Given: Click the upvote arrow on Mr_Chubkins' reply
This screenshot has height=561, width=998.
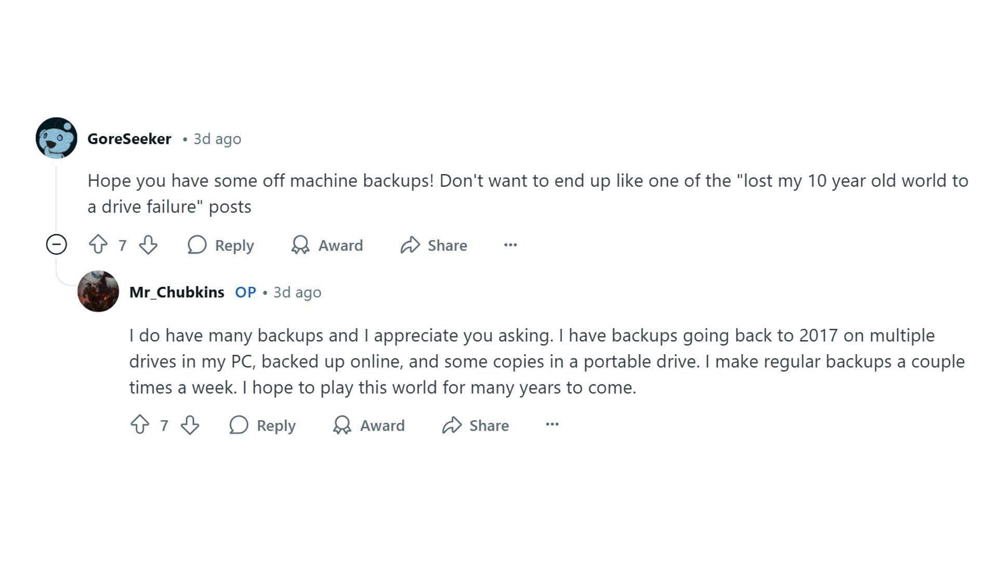Looking at the screenshot, I should pyautogui.click(x=139, y=425).
